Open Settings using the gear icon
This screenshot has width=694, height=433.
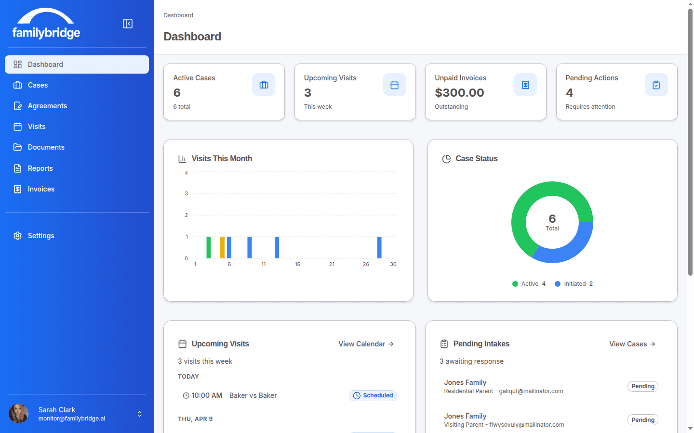pyautogui.click(x=17, y=235)
